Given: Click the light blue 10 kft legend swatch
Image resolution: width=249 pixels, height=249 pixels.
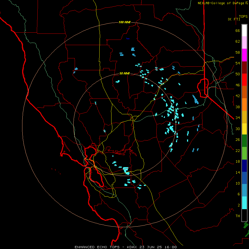Looking at the screenshot, I should click(x=244, y=190).
